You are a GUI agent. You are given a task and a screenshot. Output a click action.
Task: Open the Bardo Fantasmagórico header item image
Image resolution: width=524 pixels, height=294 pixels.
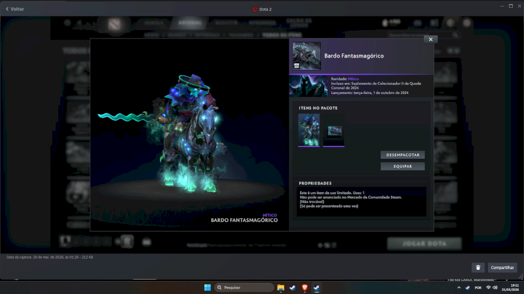click(x=307, y=56)
